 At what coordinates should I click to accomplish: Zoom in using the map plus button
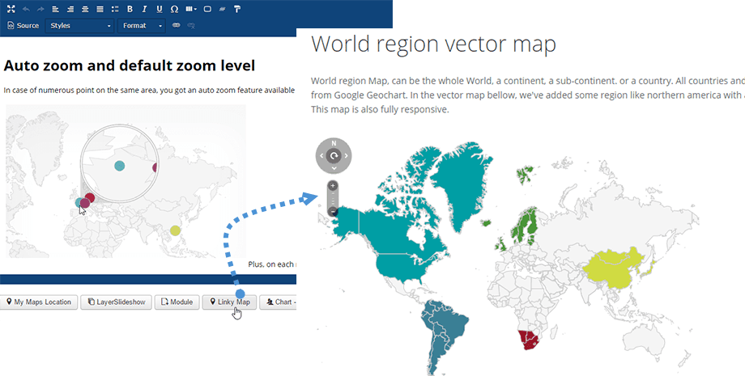(x=333, y=186)
